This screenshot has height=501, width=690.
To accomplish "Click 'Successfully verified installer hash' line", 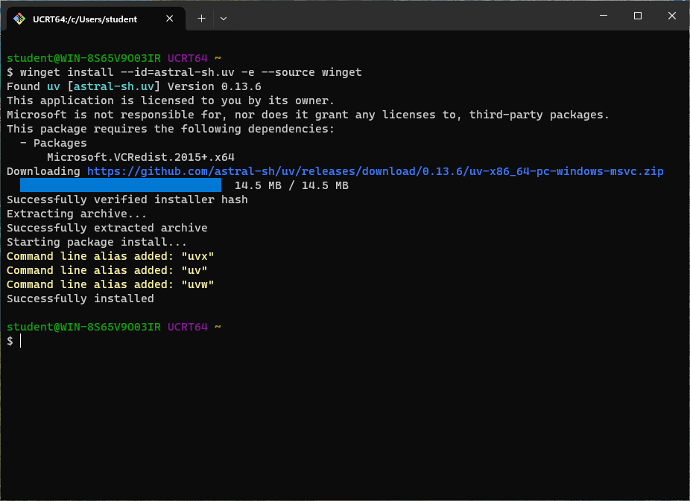I will (x=127, y=200).
